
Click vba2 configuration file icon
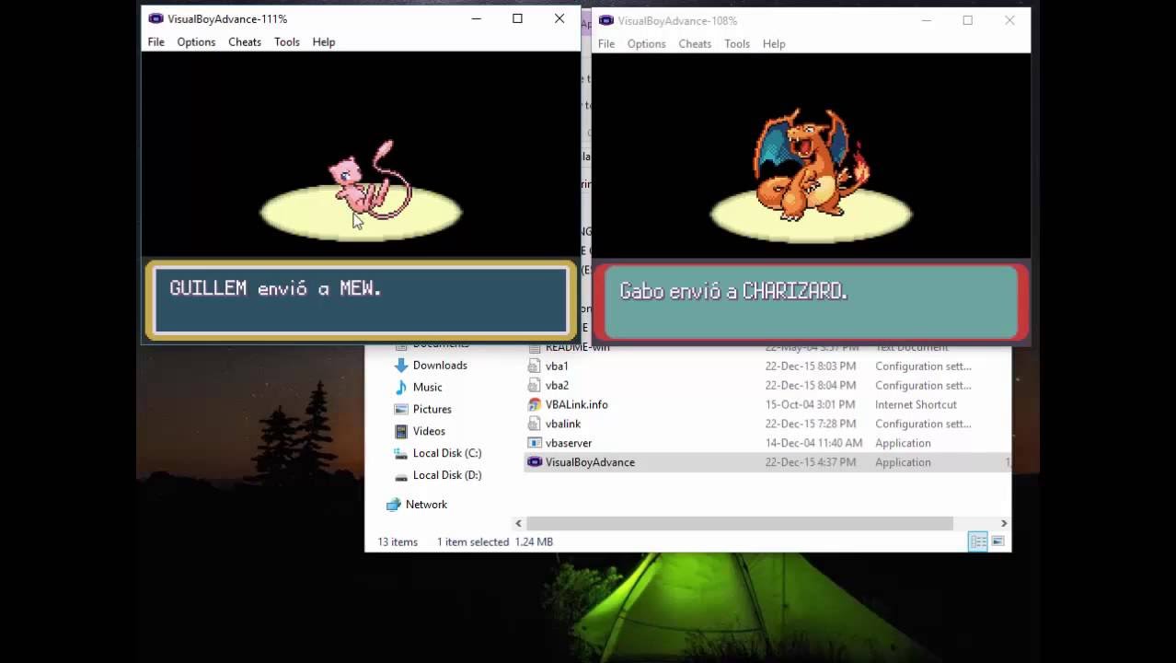pyautogui.click(x=535, y=385)
